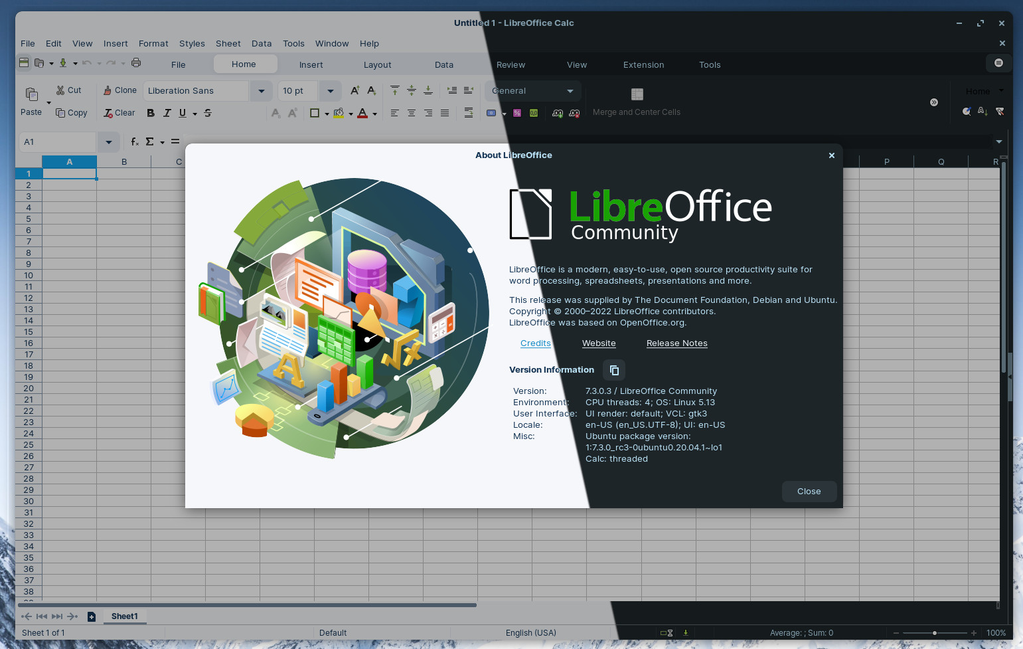Click the Formula equals icon

tap(175, 141)
